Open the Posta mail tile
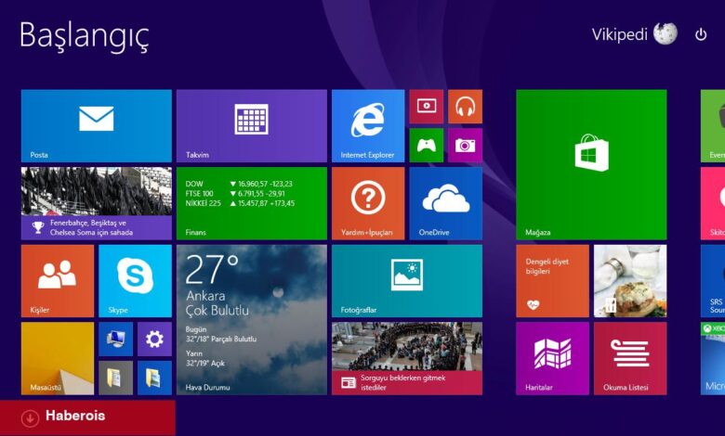 pos(96,126)
